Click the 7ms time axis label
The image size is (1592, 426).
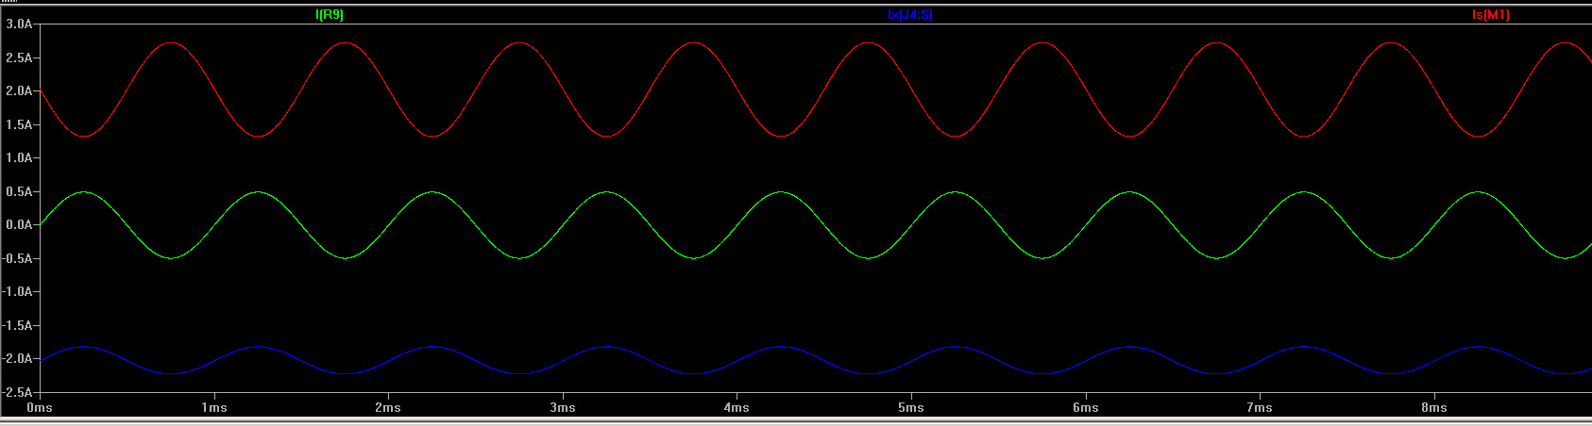point(1260,407)
